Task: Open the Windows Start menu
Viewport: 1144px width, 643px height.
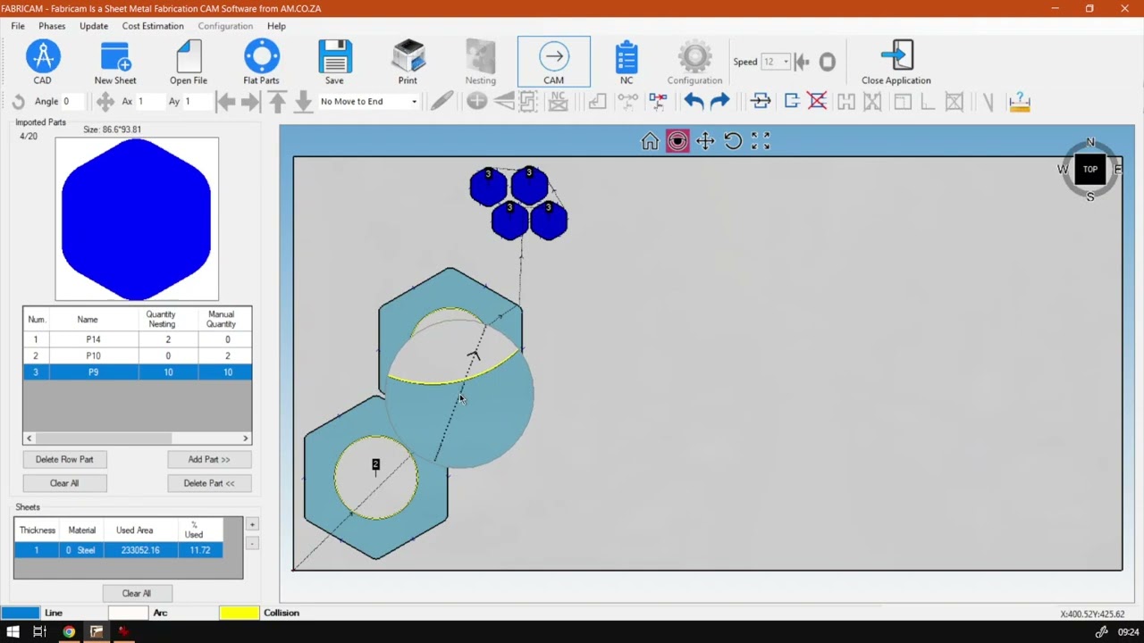Action: 13,632
